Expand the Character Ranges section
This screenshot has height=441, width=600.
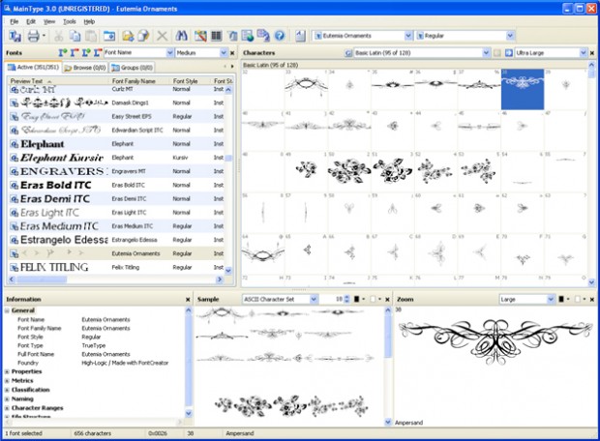point(7,408)
